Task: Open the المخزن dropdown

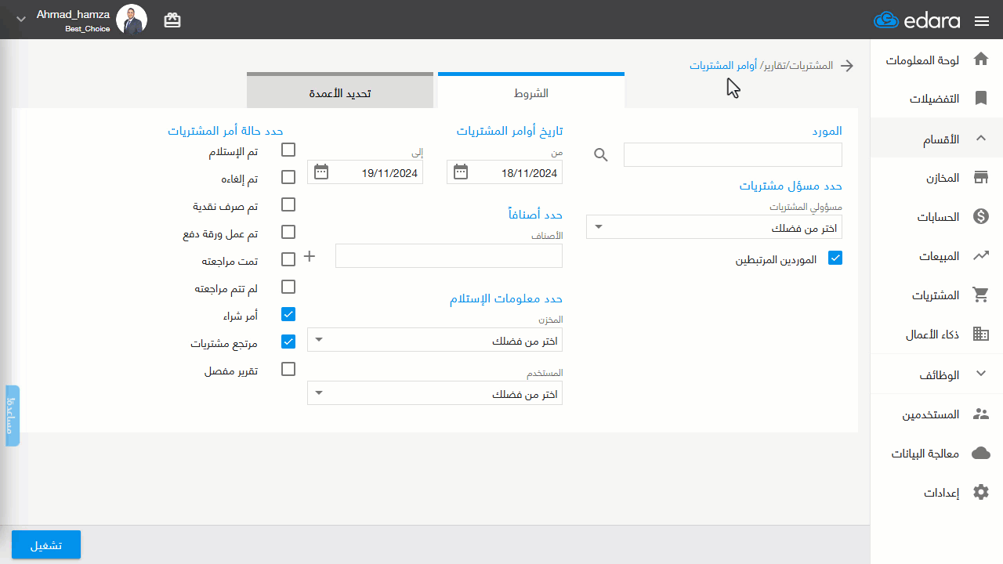Action: (x=435, y=339)
